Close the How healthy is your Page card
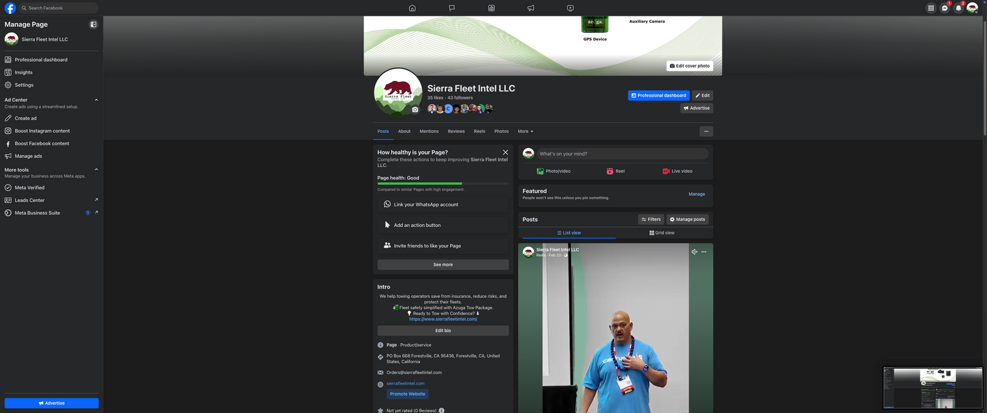 pyautogui.click(x=505, y=152)
